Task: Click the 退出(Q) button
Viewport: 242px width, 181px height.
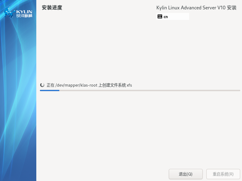Action: point(185,174)
